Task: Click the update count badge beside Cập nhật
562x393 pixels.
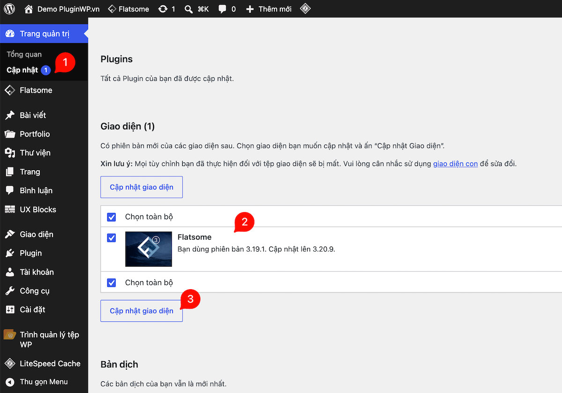Action: click(45, 70)
